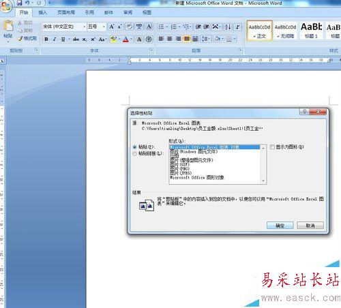The width and height of the screenshot is (341, 308).
Task: Enable 显示为图标 checkbox
Action: click(272, 147)
